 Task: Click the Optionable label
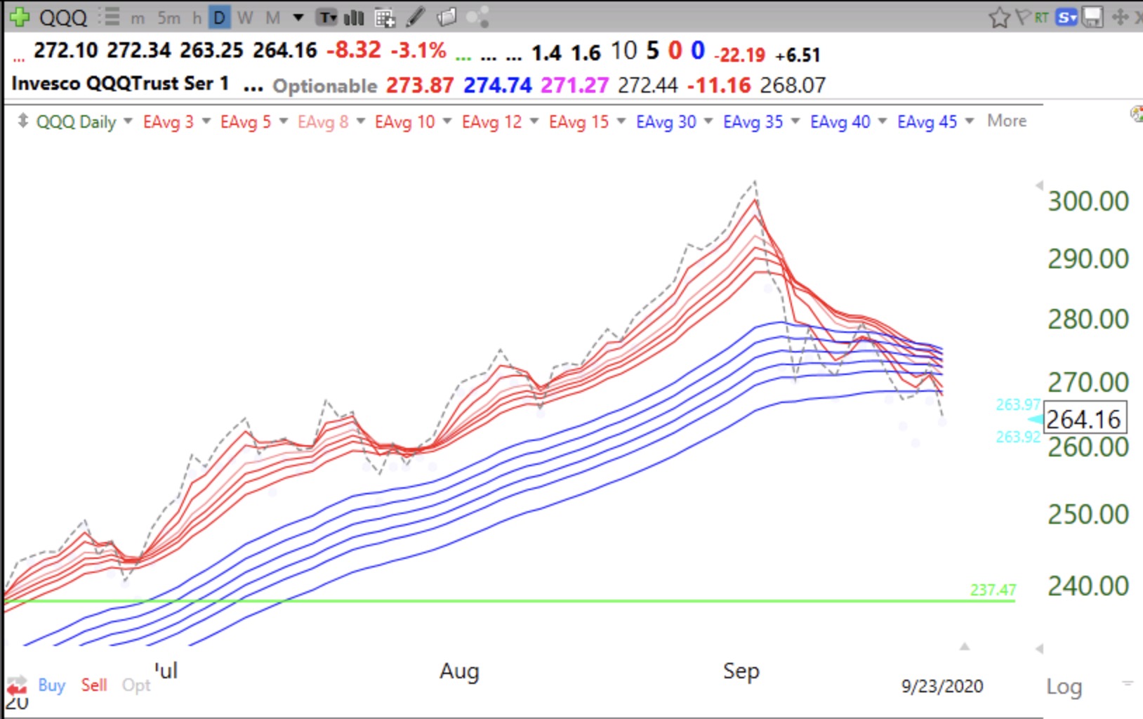tap(325, 86)
